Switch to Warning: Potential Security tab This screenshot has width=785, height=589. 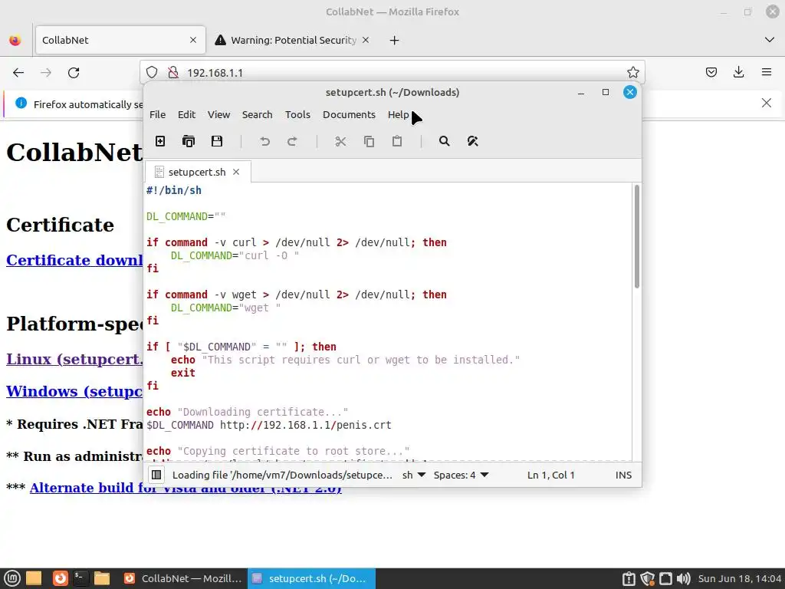coord(294,40)
